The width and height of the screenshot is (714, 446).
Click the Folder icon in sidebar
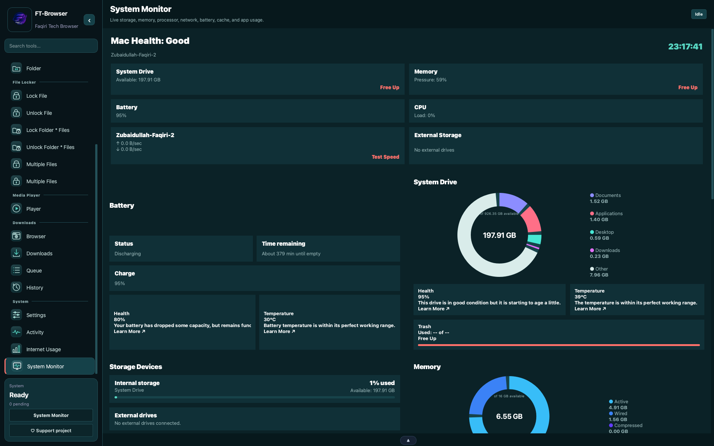pyautogui.click(x=16, y=68)
